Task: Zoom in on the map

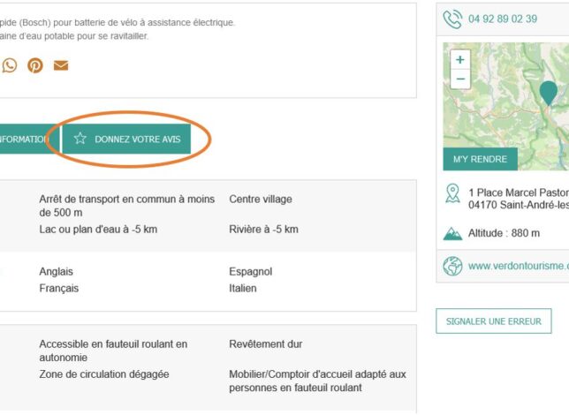Action: [x=460, y=60]
